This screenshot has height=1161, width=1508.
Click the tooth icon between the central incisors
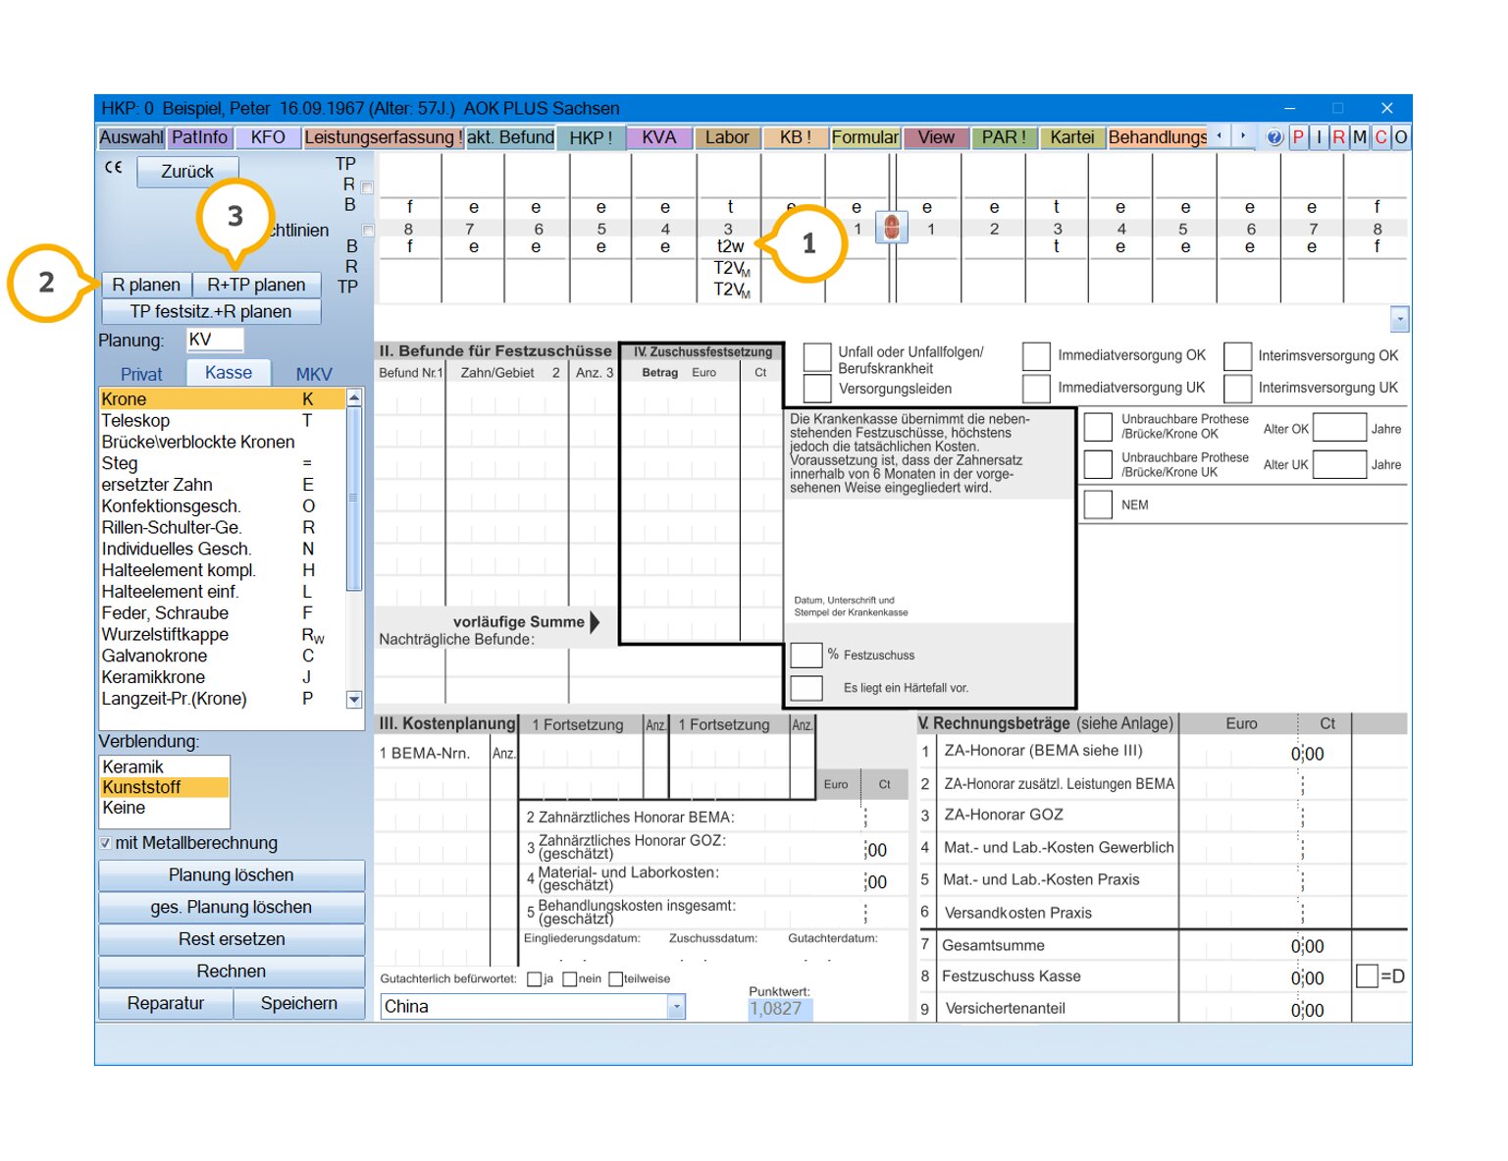tap(891, 228)
